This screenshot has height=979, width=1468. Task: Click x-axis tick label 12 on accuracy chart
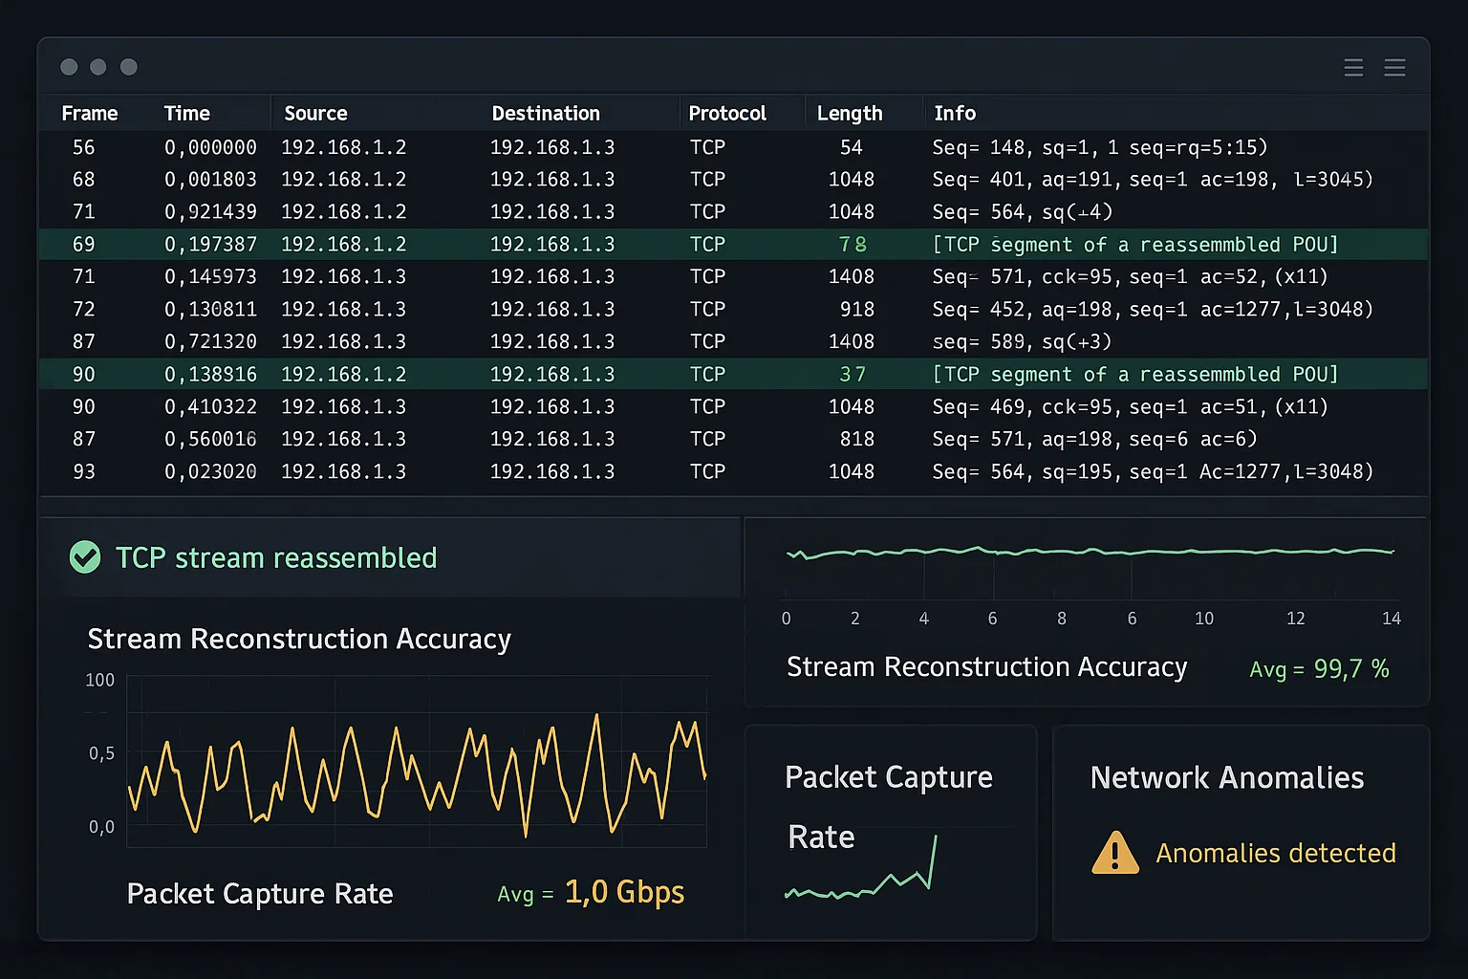[1295, 619]
